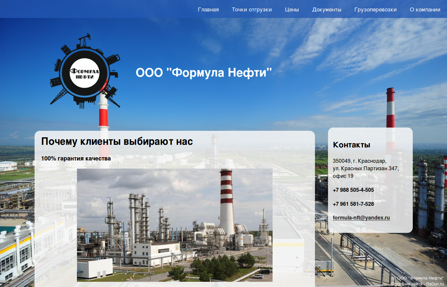
Task: Click the refinery photo in content panel
Action: 174,225
